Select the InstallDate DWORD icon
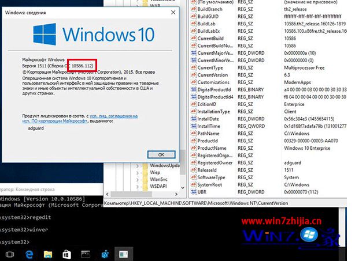 (194, 119)
